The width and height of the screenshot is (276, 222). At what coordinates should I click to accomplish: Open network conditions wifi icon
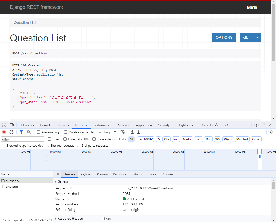[123, 132]
